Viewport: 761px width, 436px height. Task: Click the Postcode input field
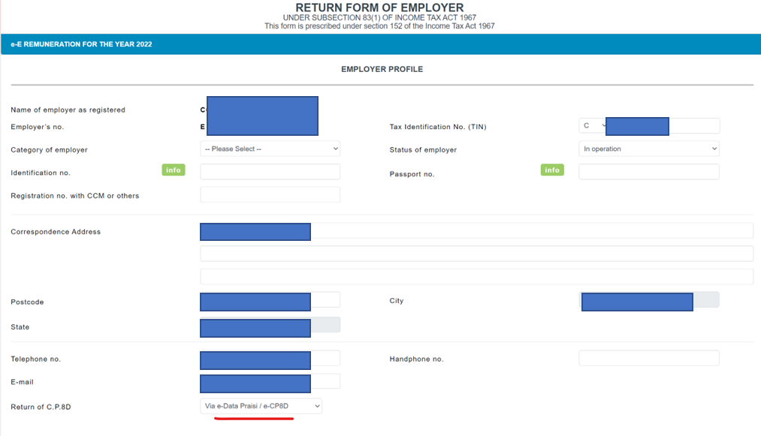coord(270,300)
